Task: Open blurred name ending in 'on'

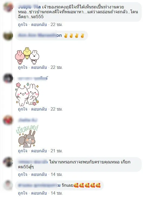Action: click(x=40, y=35)
